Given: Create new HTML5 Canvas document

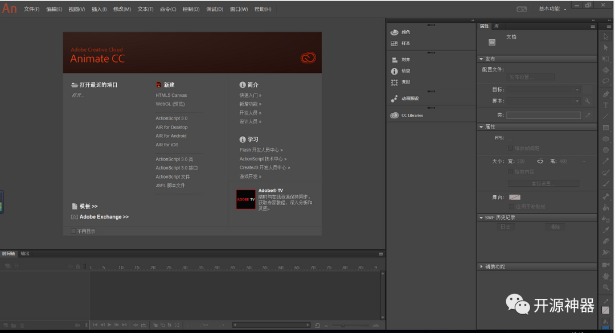Looking at the screenshot, I should click(x=171, y=95).
